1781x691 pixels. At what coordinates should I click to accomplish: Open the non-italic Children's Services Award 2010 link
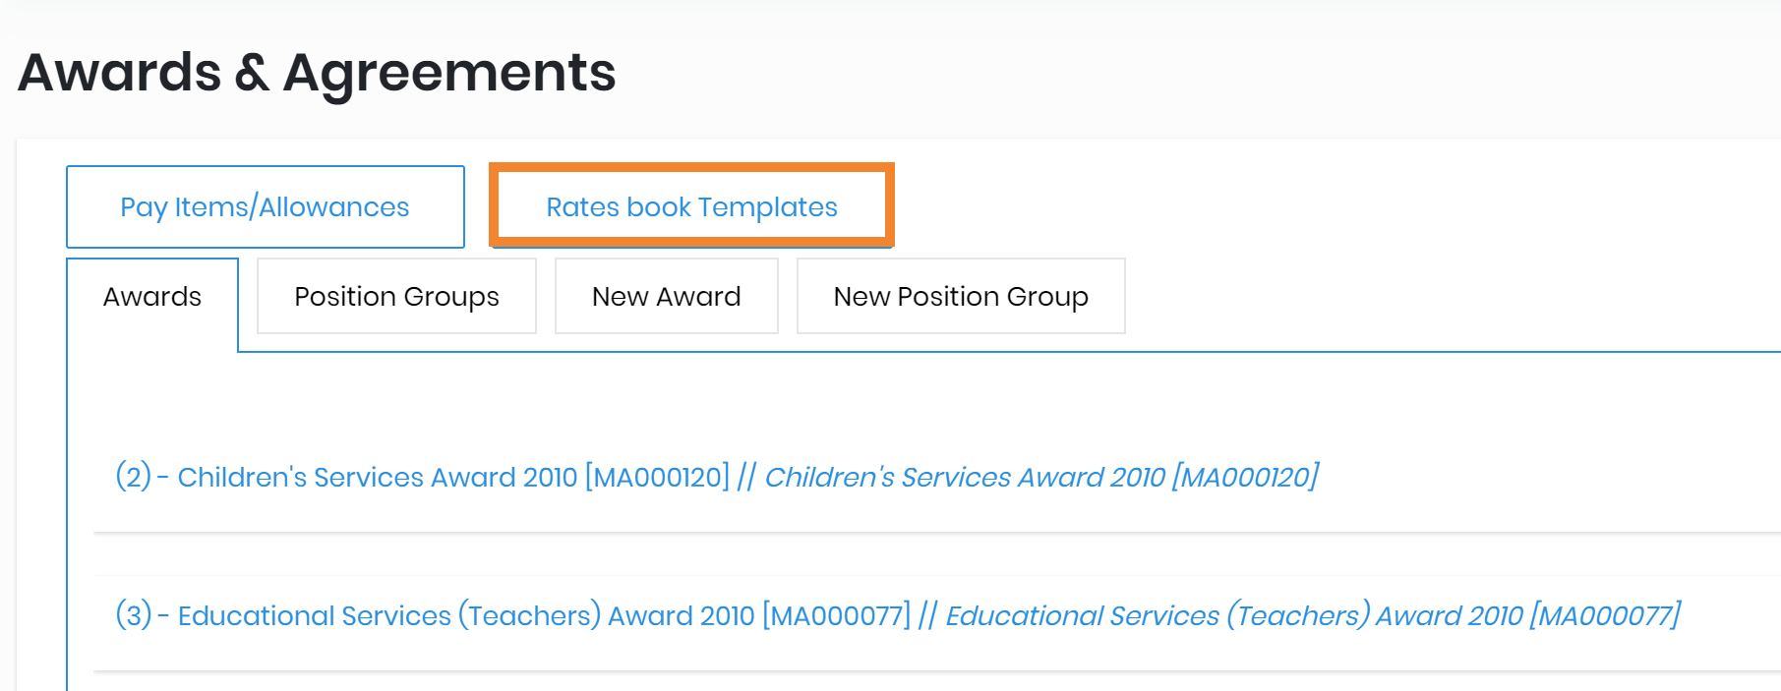pos(377,478)
